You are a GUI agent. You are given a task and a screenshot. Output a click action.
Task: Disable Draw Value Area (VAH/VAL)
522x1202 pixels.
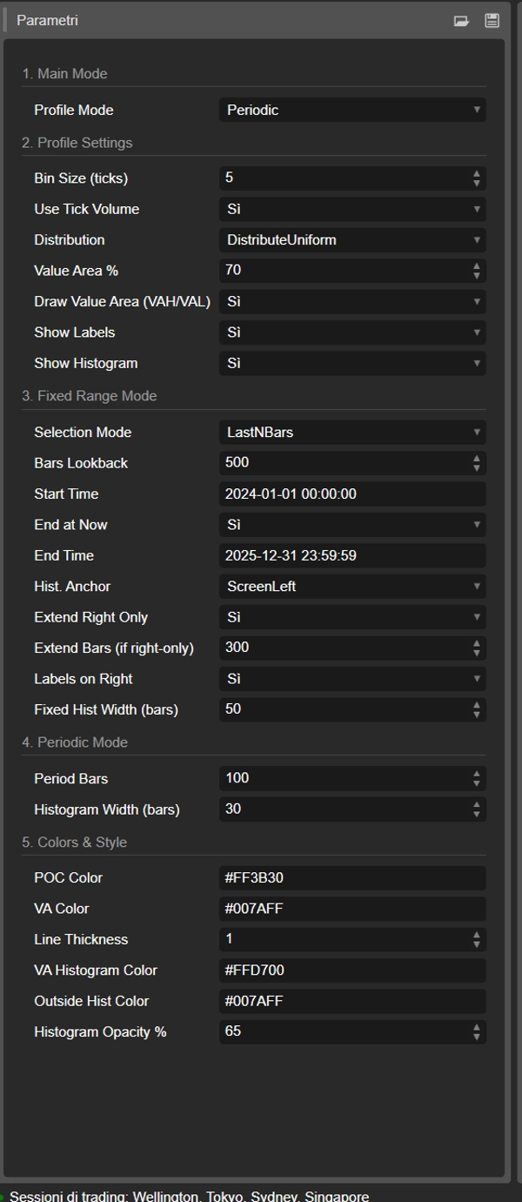(x=351, y=301)
